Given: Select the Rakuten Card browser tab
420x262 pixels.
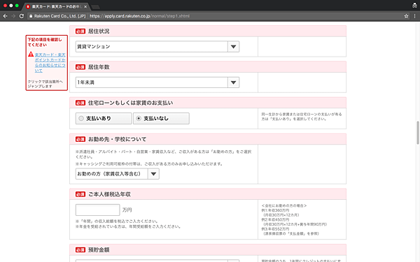Looking at the screenshot, I should (x=56, y=6).
